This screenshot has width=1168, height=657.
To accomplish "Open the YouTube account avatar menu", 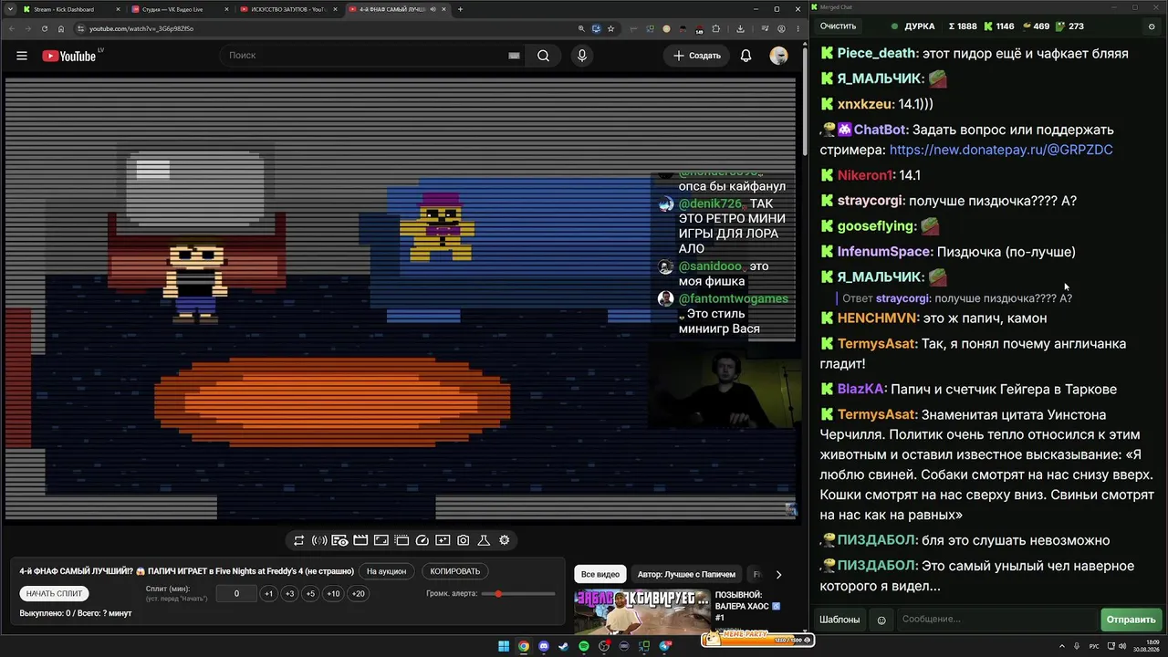I will click(x=778, y=56).
